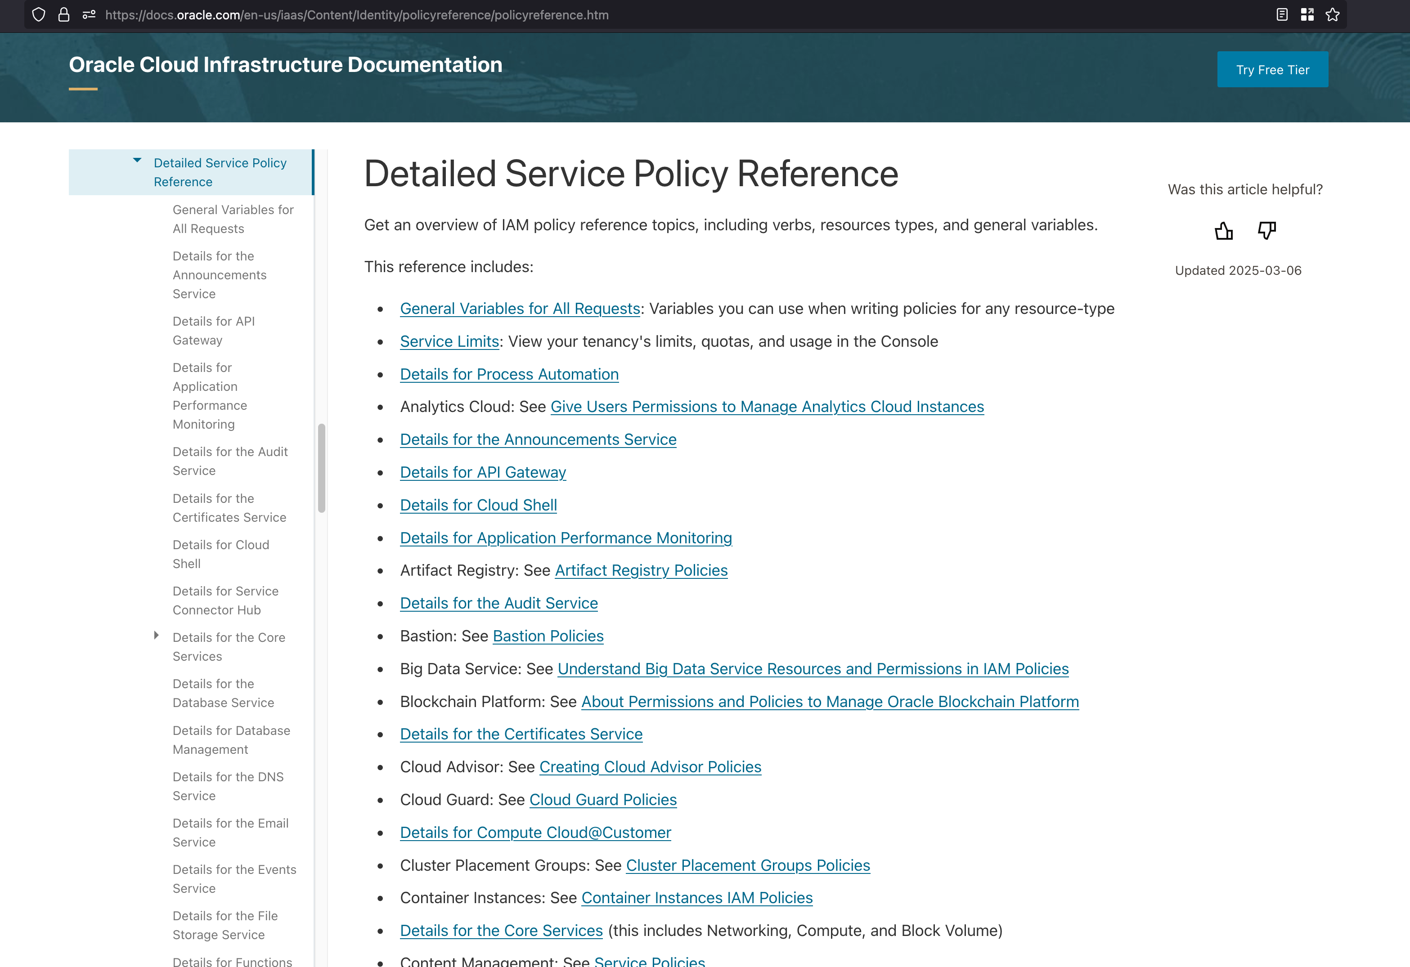Image resolution: width=1410 pixels, height=967 pixels.
Task: Open Container Instances IAM Policies link
Action: coord(697,898)
